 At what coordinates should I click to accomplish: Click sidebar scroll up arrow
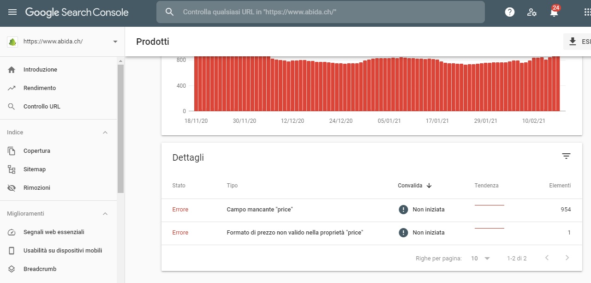[x=121, y=61]
